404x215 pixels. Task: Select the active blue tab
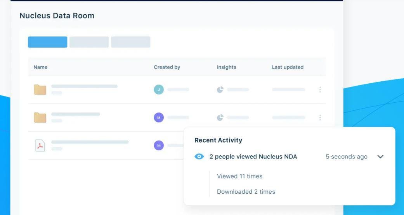48,42
